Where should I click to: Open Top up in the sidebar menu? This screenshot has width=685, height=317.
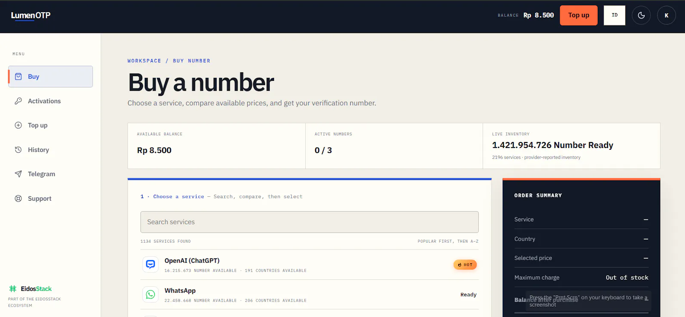51,125
